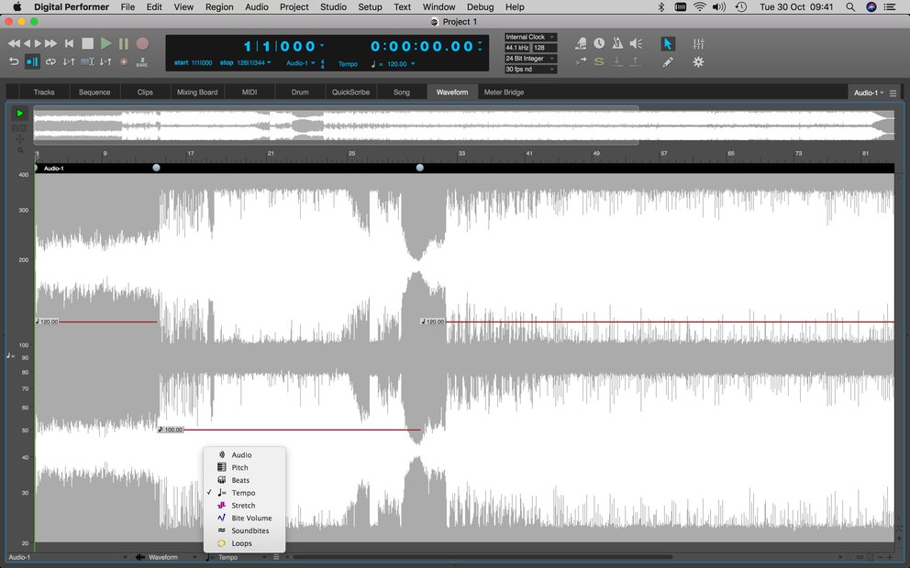
Task: Click the Rewind transport button
Action: (x=14, y=43)
